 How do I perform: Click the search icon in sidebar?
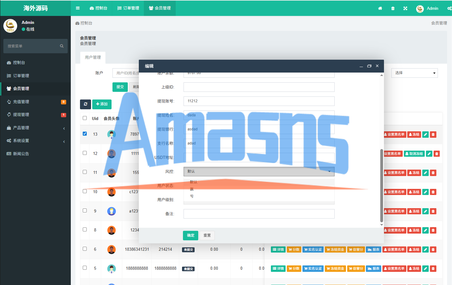coord(62,46)
